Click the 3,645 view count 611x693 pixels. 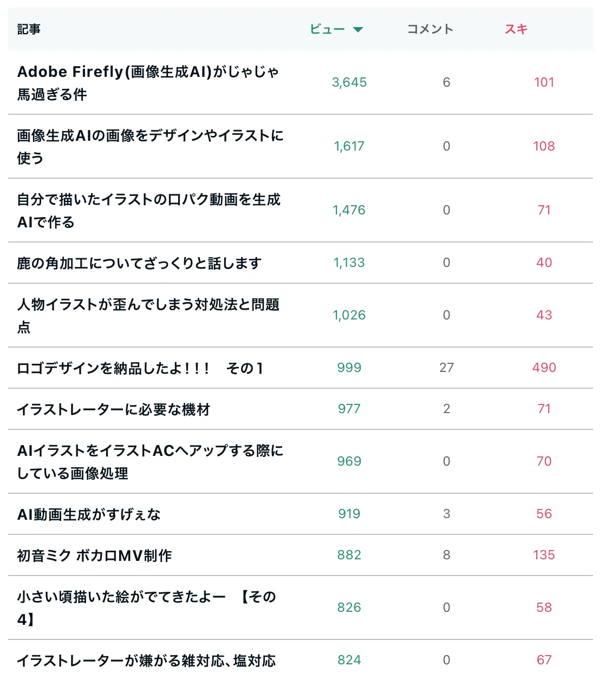click(349, 82)
